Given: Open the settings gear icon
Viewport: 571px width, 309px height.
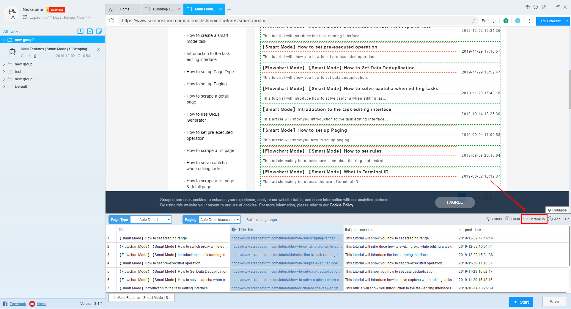Looking at the screenshot, I should pyautogui.click(x=544, y=7).
